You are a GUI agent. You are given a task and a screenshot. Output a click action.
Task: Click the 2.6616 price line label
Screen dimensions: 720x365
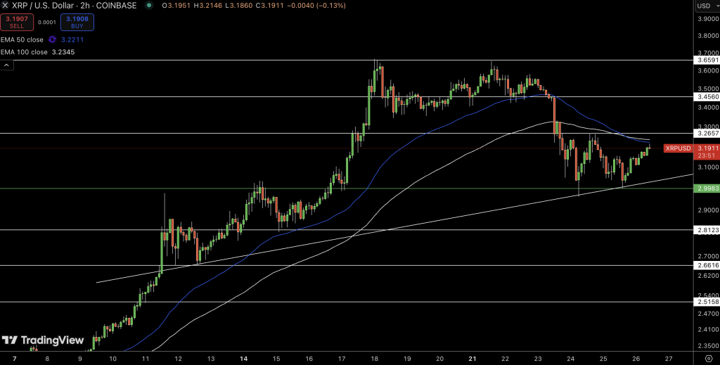coord(706,265)
